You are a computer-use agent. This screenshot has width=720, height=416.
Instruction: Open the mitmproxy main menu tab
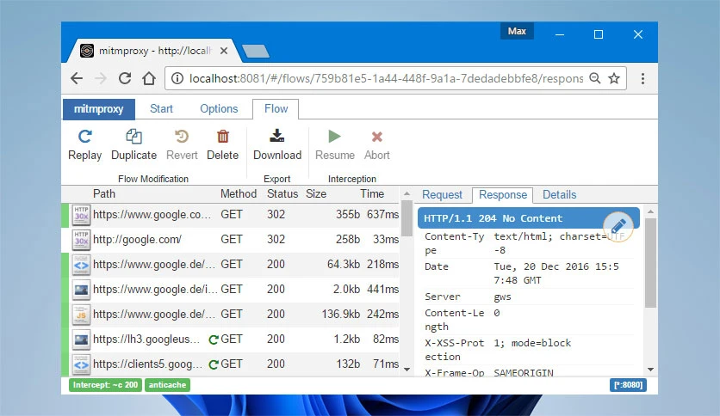[x=99, y=109]
